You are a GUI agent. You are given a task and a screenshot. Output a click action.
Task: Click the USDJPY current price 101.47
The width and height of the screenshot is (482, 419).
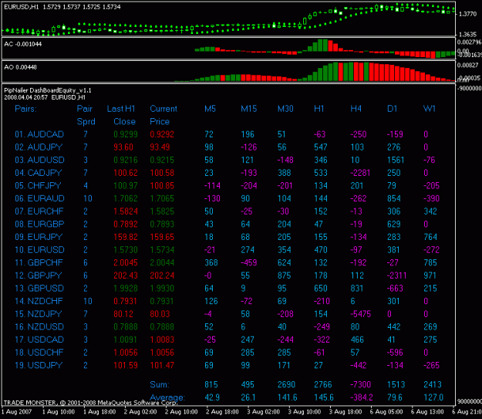[162, 365]
